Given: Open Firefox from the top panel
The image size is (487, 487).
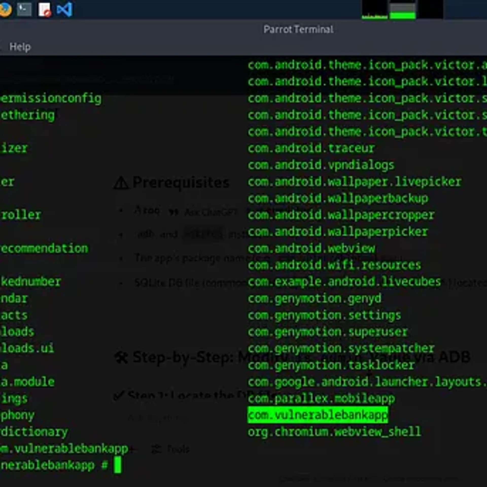Looking at the screenshot, I should (x=6, y=10).
